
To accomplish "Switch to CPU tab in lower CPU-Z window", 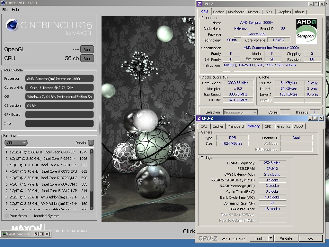I will 204,126.
